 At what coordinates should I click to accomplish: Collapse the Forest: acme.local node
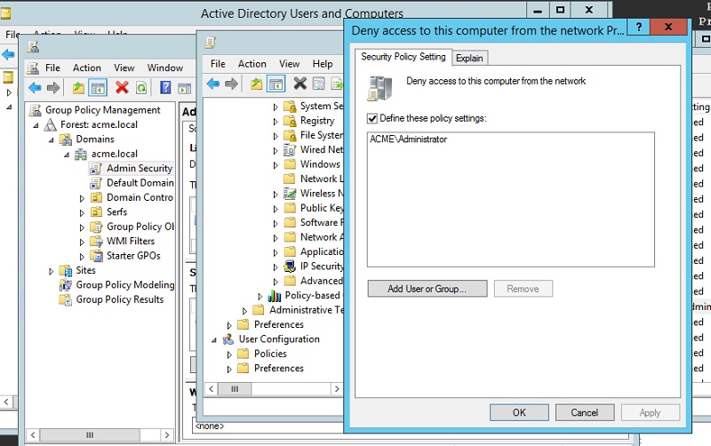click(x=36, y=125)
